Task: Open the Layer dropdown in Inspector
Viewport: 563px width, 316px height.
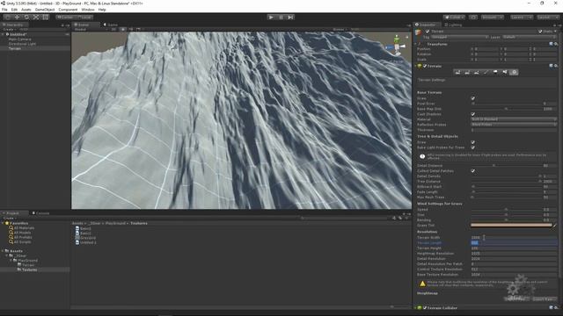Action: click(530, 37)
